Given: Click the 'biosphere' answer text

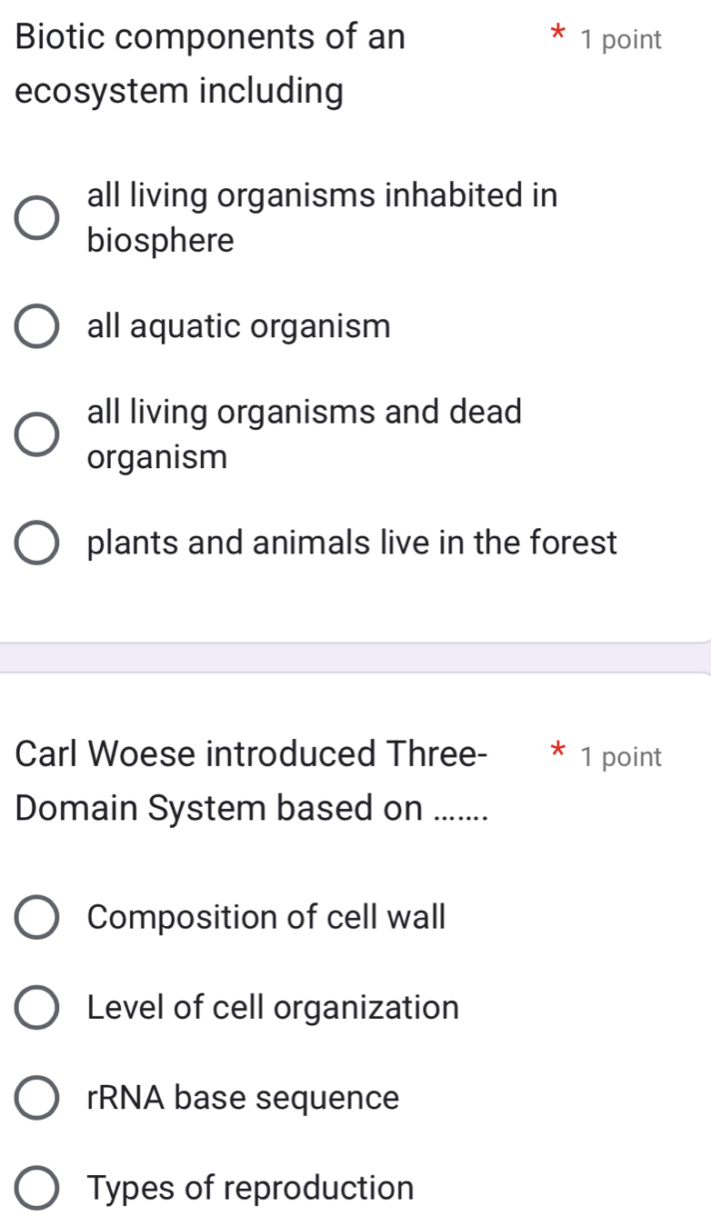Looking at the screenshot, I should (x=160, y=241).
